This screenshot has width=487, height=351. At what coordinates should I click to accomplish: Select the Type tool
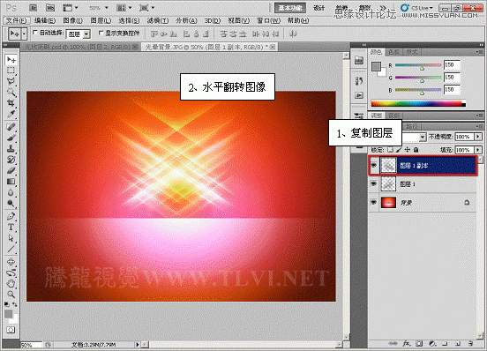point(11,228)
